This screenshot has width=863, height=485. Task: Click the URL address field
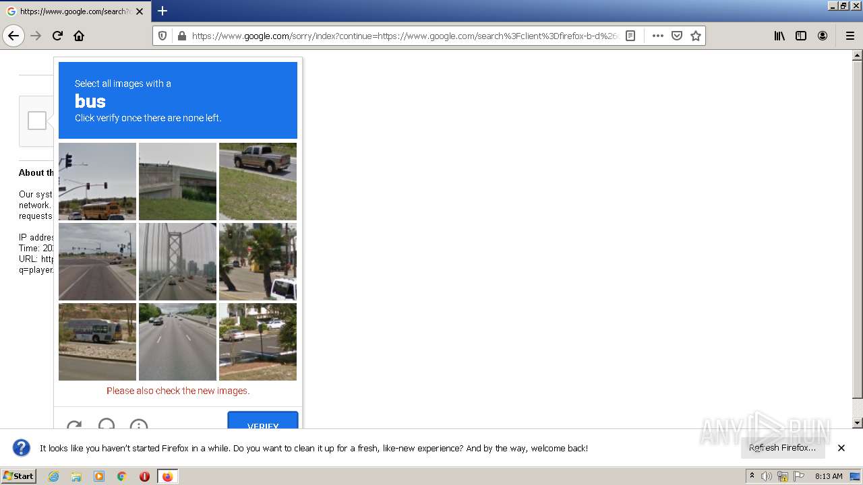point(405,36)
